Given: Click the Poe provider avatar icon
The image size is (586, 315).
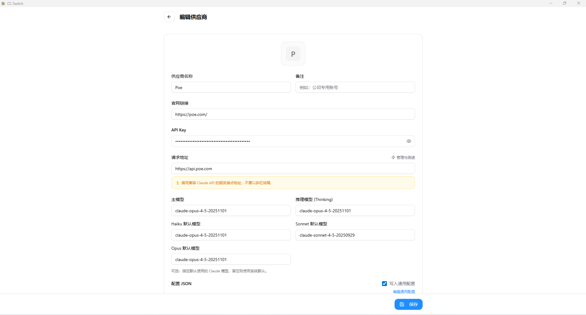Looking at the screenshot, I should [293, 54].
